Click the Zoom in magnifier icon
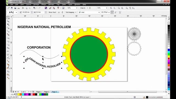This screenshot has width=176, height=99. click(111, 8)
